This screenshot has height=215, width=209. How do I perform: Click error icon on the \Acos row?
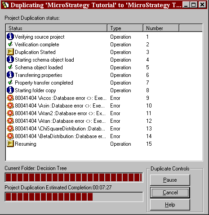point(10,98)
